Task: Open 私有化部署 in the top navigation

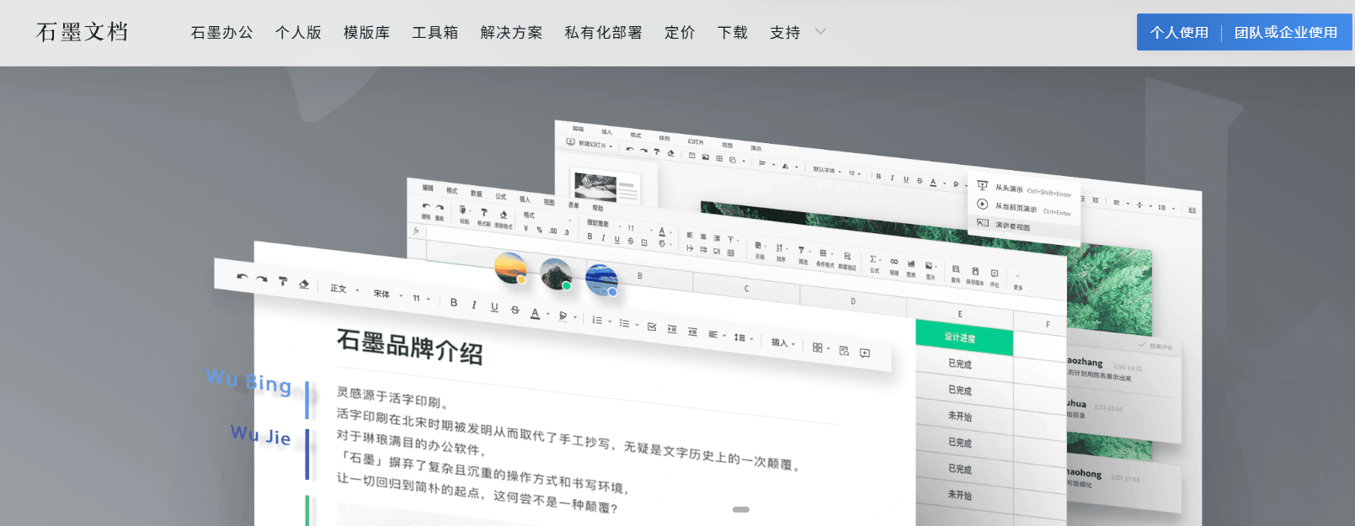Action: pyautogui.click(x=603, y=32)
